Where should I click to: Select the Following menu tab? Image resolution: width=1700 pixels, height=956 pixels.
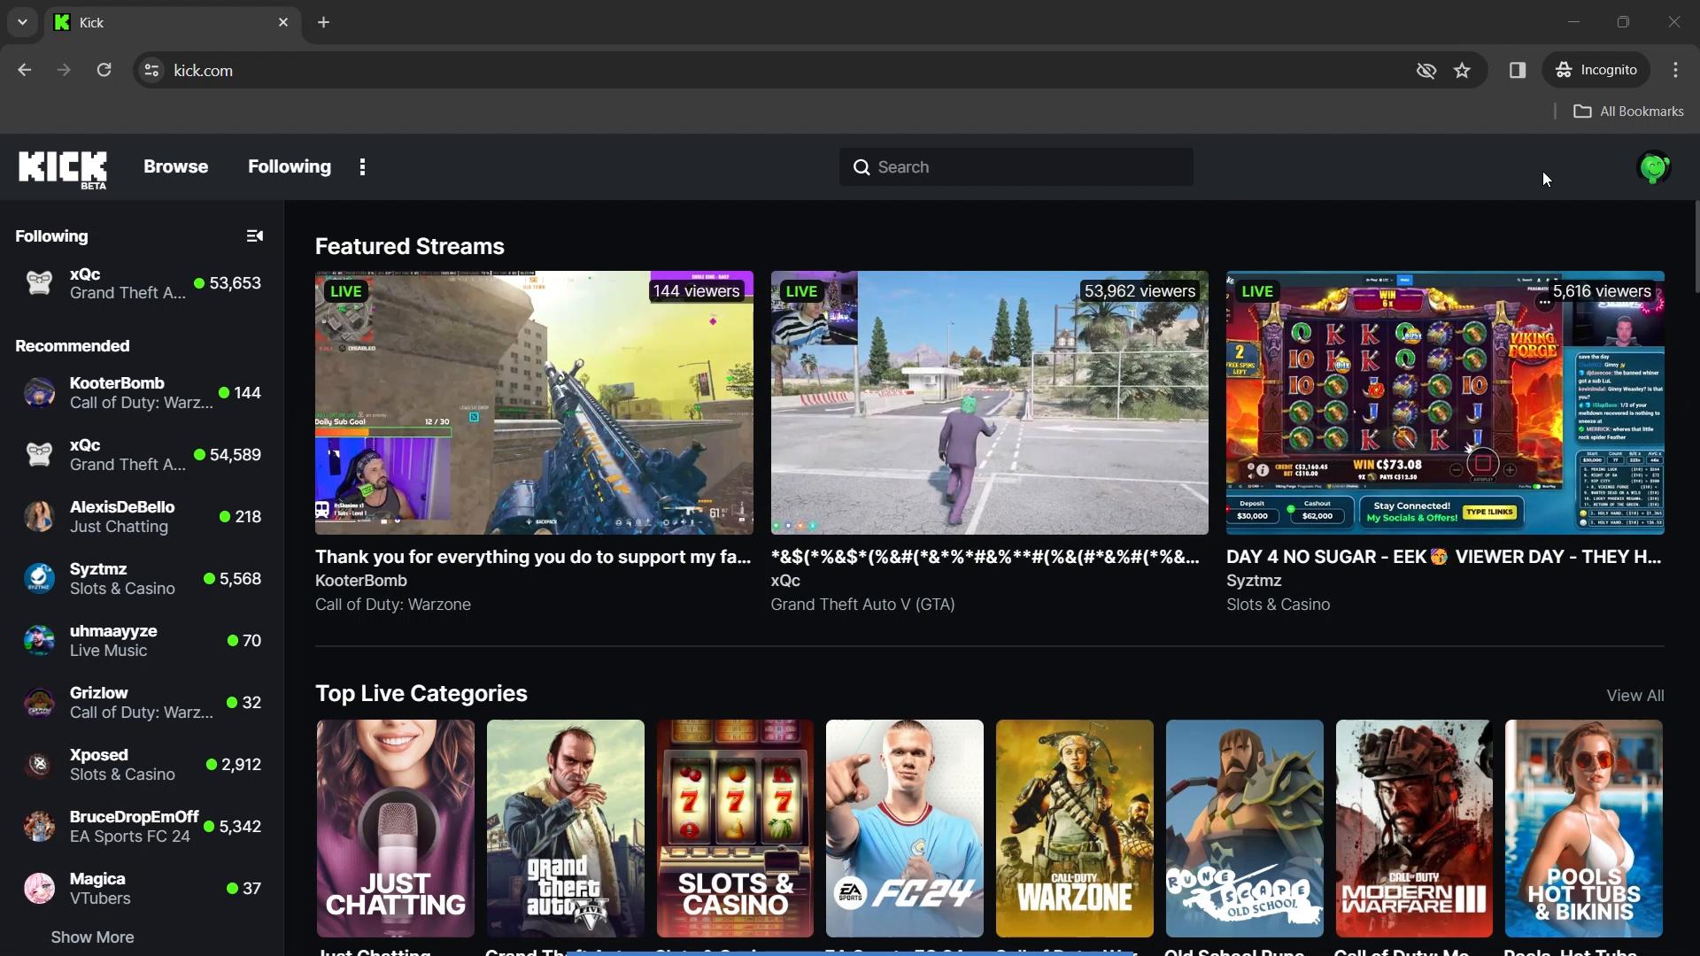click(x=289, y=166)
